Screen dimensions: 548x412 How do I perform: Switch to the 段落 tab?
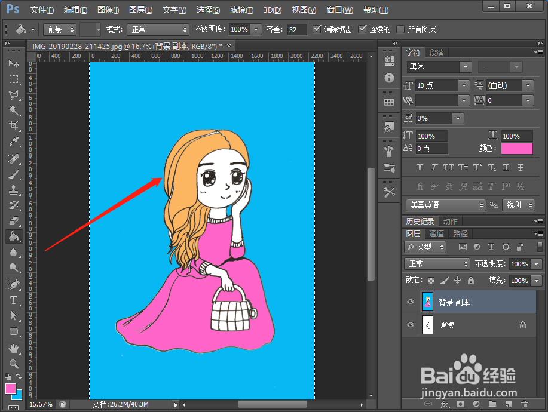point(436,53)
